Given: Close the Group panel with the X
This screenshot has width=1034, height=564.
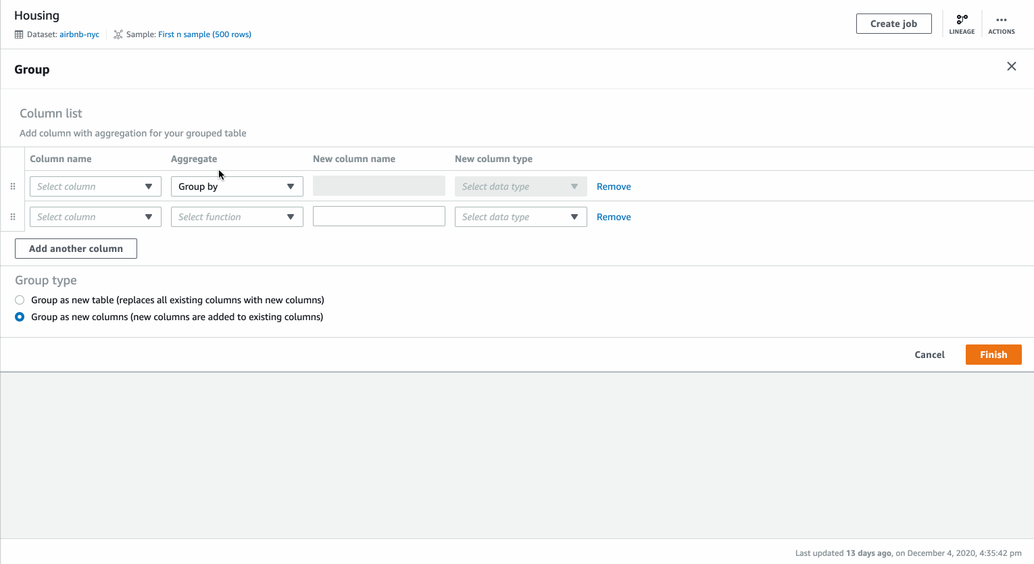Looking at the screenshot, I should (x=1011, y=66).
